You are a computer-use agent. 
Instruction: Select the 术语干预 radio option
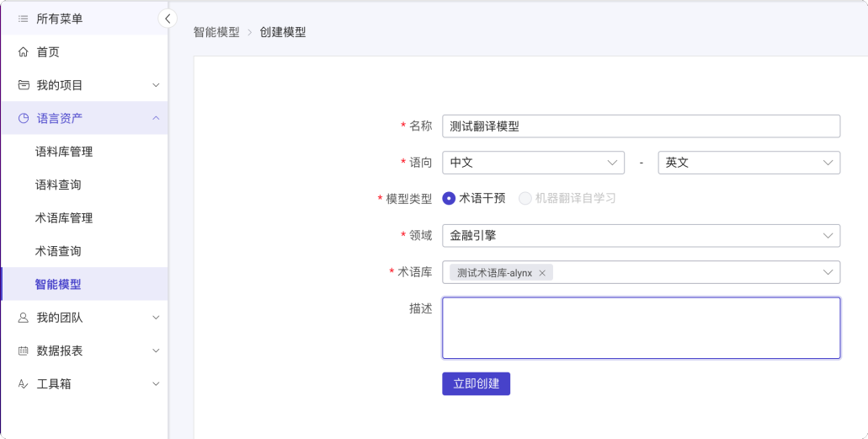[x=449, y=198]
